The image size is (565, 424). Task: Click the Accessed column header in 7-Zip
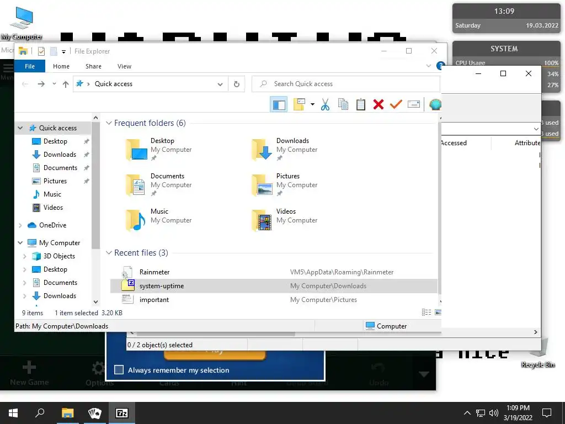[x=454, y=143]
